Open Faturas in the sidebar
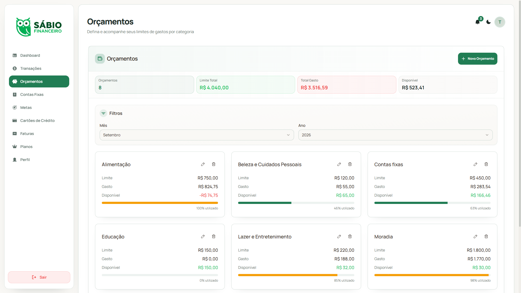521x293 pixels. click(39, 134)
